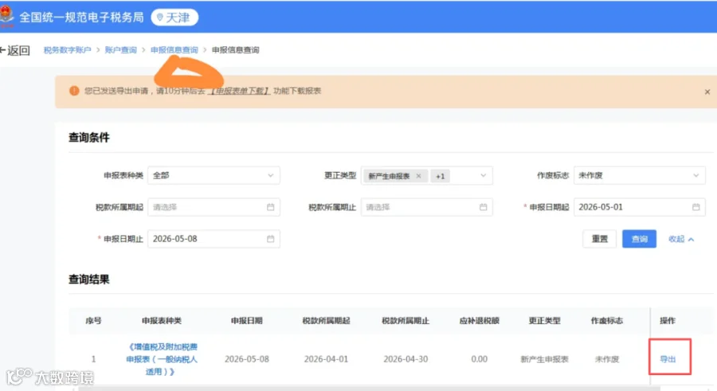Image resolution: width=717 pixels, height=391 pixels.
Task: Click the 新产生申报表 cell in result row
Action: [544, 359]
